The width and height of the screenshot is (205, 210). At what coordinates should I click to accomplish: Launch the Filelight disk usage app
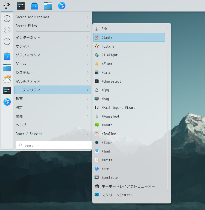coord(129,55)
